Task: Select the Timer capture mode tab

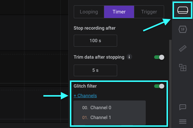Action: [119, 12]
